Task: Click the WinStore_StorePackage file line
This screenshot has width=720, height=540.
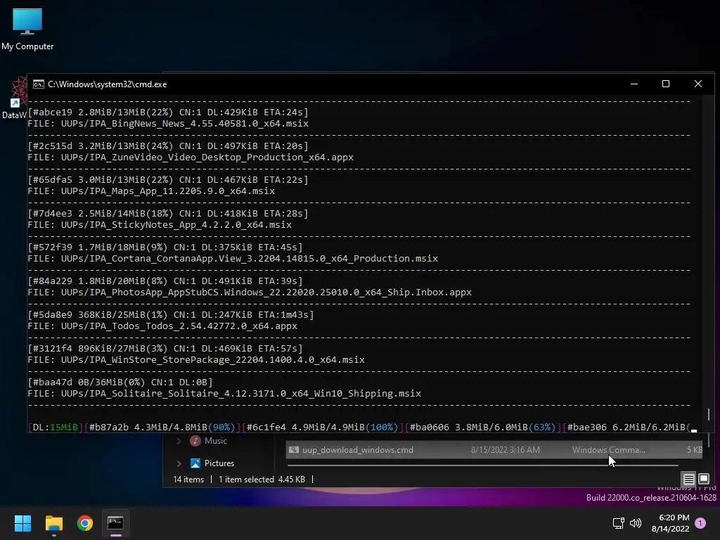Action: (x=196, y=360)
